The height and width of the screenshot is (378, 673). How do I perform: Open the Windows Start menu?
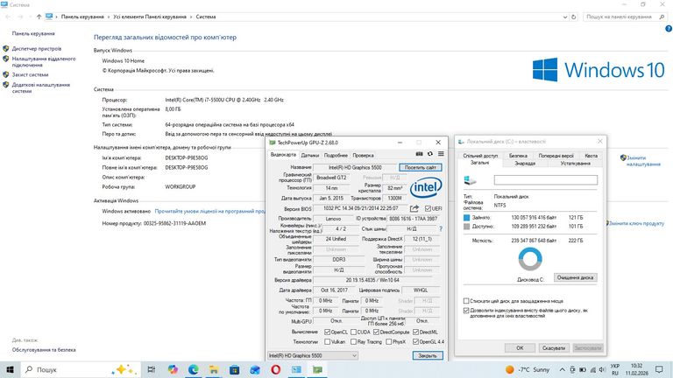click(10, 369)
